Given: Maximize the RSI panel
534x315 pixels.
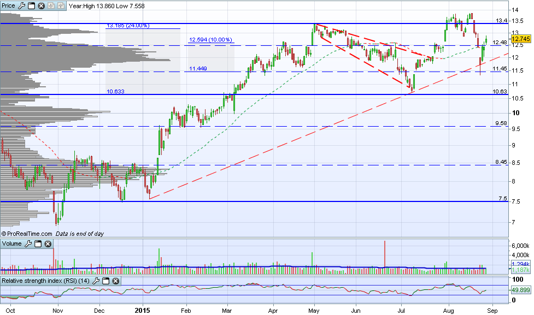Looking at the screenshot, I should pyautogui.click(x=106, y=281).
